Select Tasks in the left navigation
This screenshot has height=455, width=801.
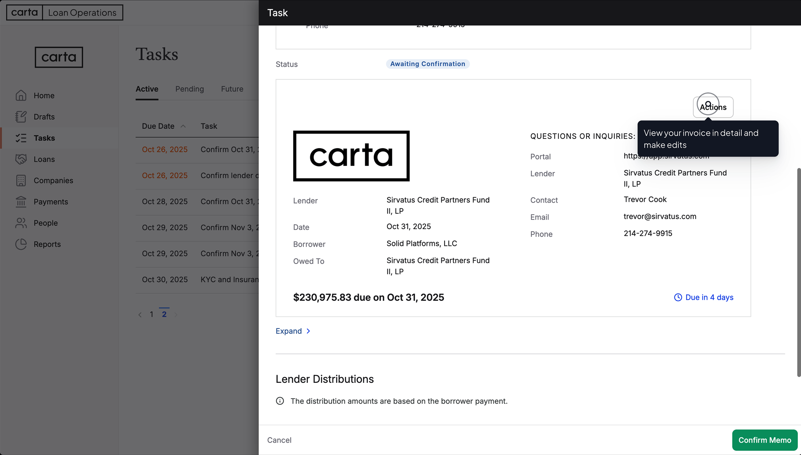[x=45, y=138]
